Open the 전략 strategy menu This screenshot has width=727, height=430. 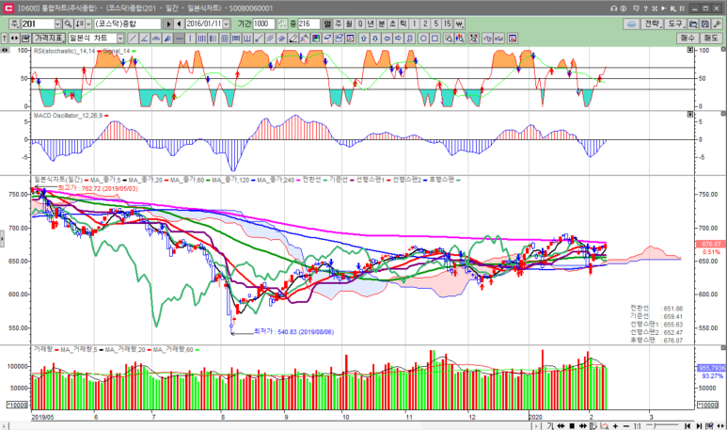click(x=652, y=24)
